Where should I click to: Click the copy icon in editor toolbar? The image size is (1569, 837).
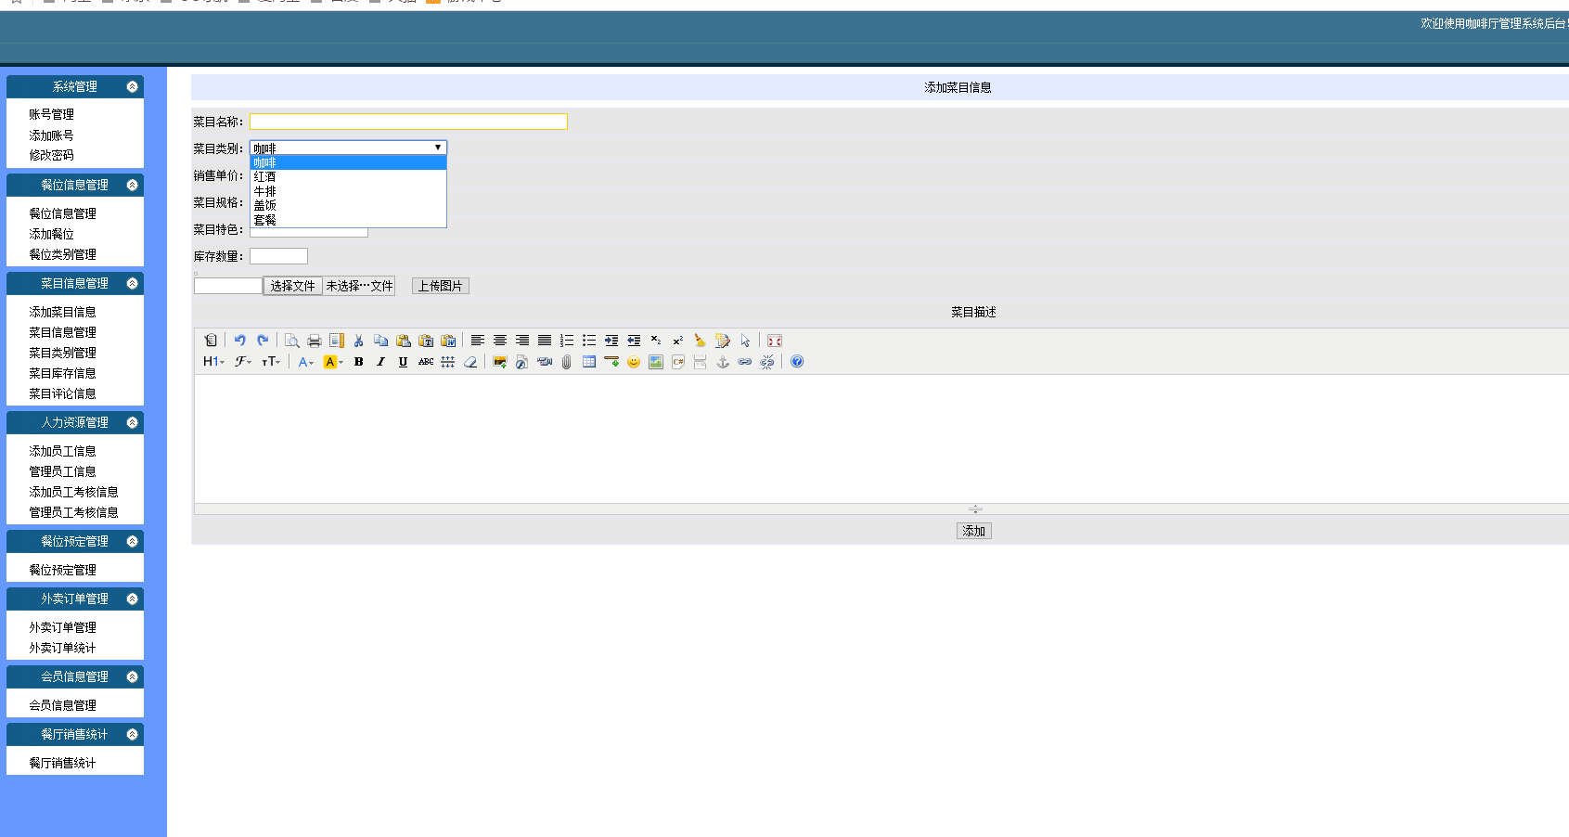point(381,341)
